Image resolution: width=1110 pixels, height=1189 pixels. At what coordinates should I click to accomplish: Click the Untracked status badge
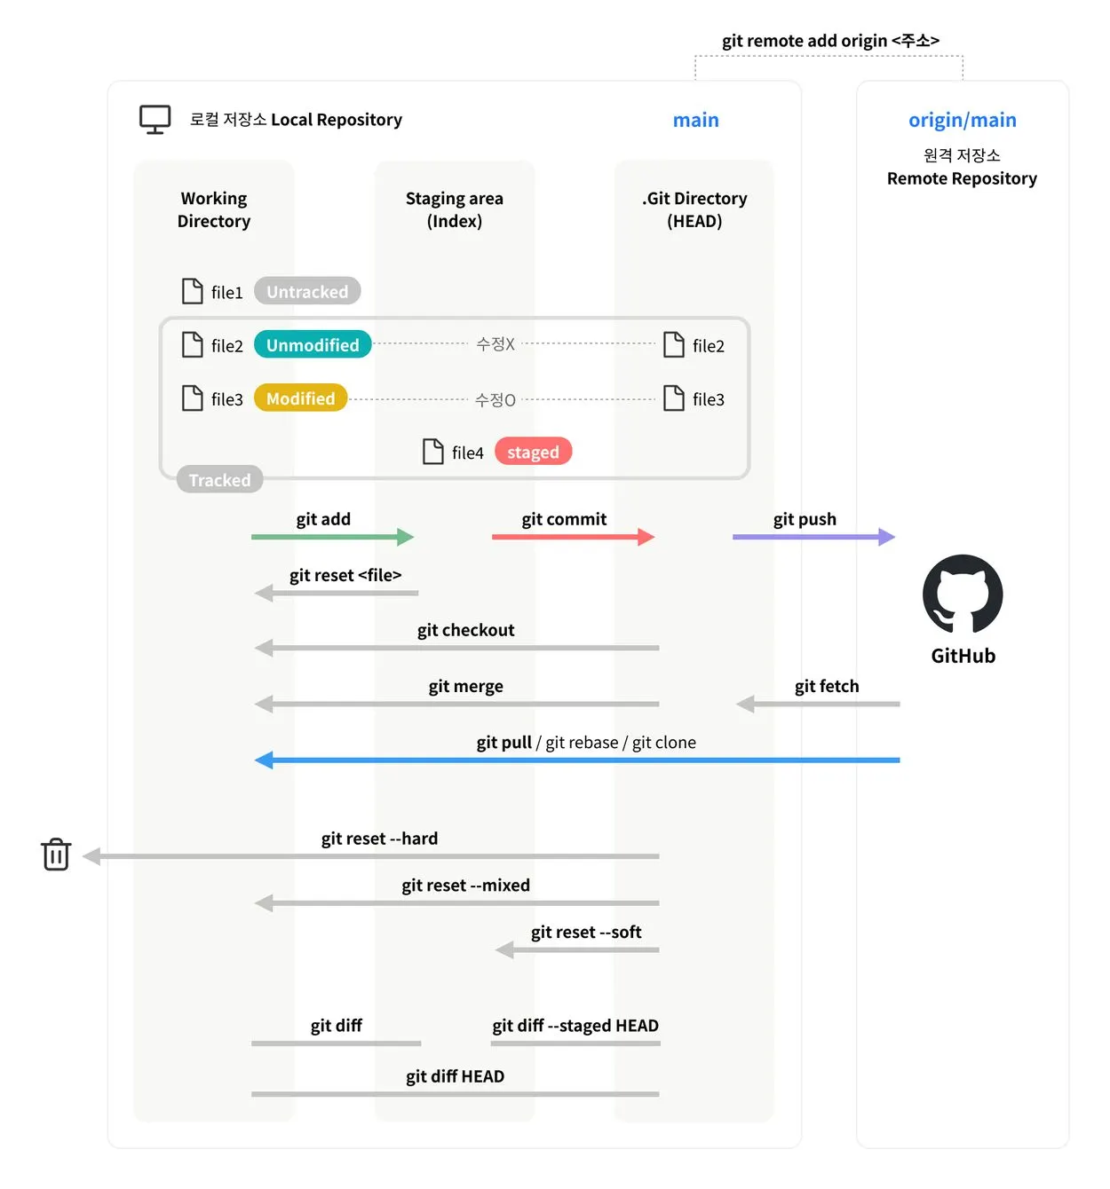307,291
